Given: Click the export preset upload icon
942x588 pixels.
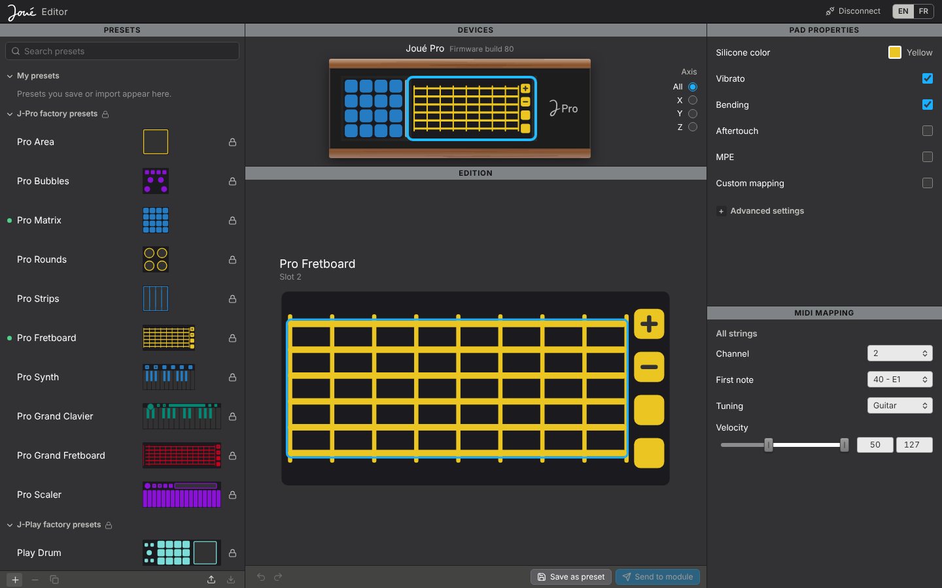Looking at the screenshot, I should tap(211, 580).
